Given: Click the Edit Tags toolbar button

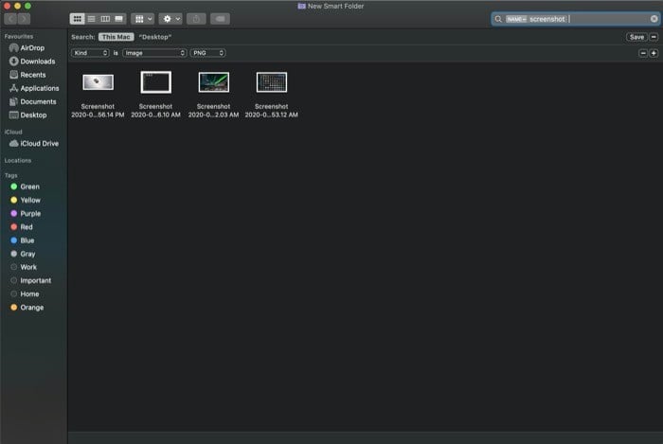Looking at the screenshot, I should (x=220, y=19).
